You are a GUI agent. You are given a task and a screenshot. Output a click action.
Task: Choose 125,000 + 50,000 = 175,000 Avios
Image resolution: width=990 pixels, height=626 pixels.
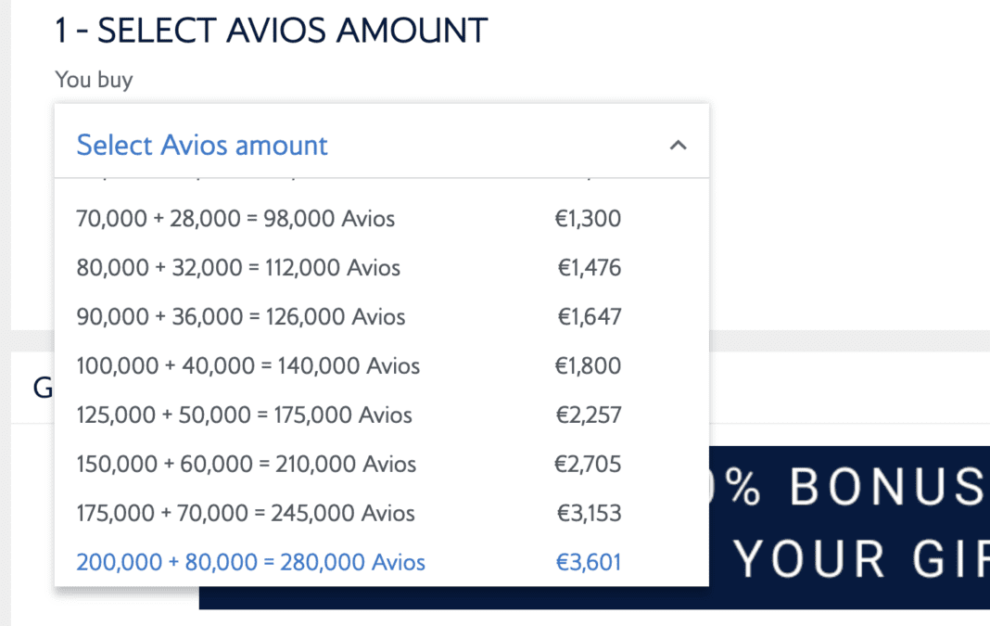click(381, 415)
